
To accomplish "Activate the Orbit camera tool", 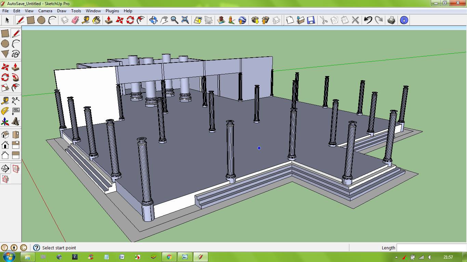I will tap(153, 20).
